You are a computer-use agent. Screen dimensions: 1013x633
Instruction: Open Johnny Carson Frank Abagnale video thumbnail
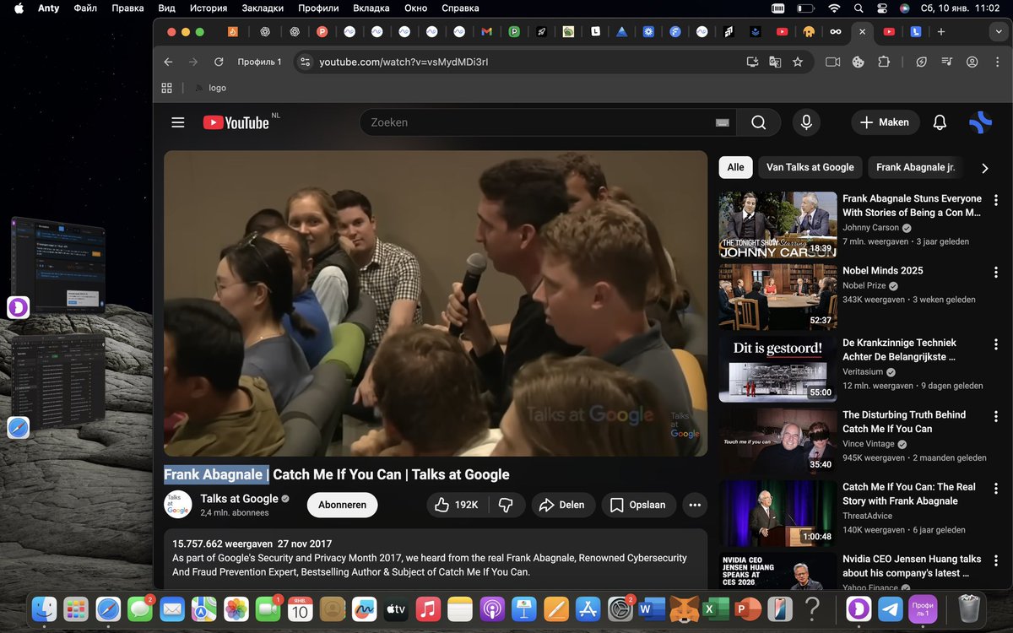click(x=777, y=225)
